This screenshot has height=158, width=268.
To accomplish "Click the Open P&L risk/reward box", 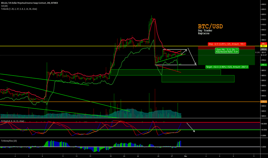I will tap(227, 51).
